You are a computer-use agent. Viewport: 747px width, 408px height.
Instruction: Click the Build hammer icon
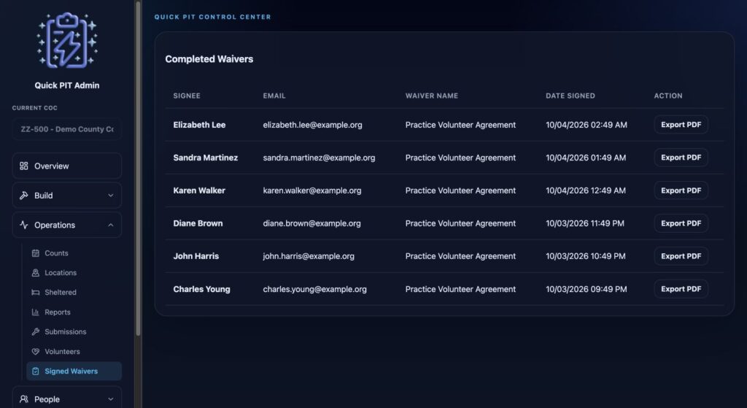tap(24, 196)
